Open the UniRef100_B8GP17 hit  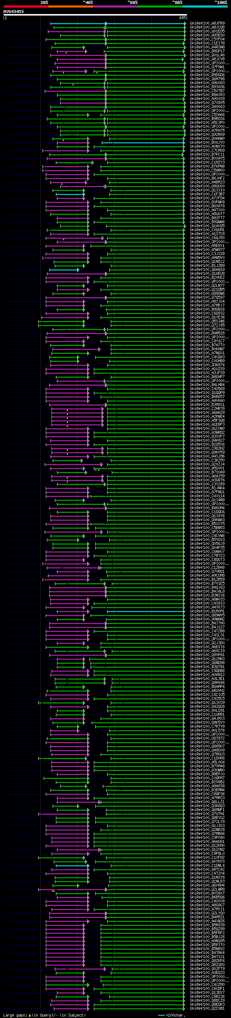coord(207,51)
